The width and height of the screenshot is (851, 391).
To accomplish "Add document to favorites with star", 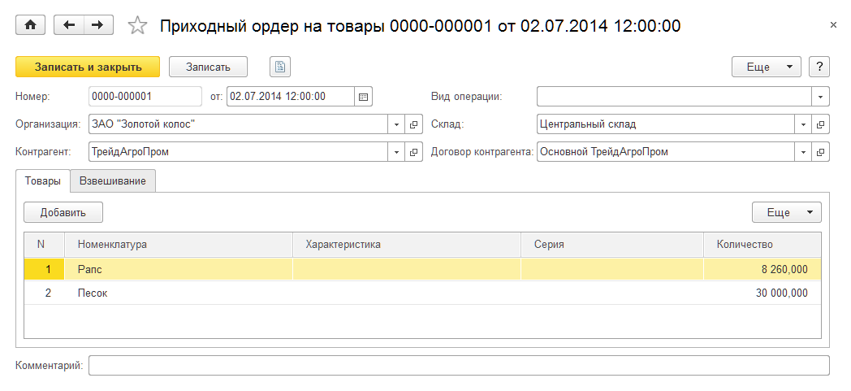I will pos(137,25).
